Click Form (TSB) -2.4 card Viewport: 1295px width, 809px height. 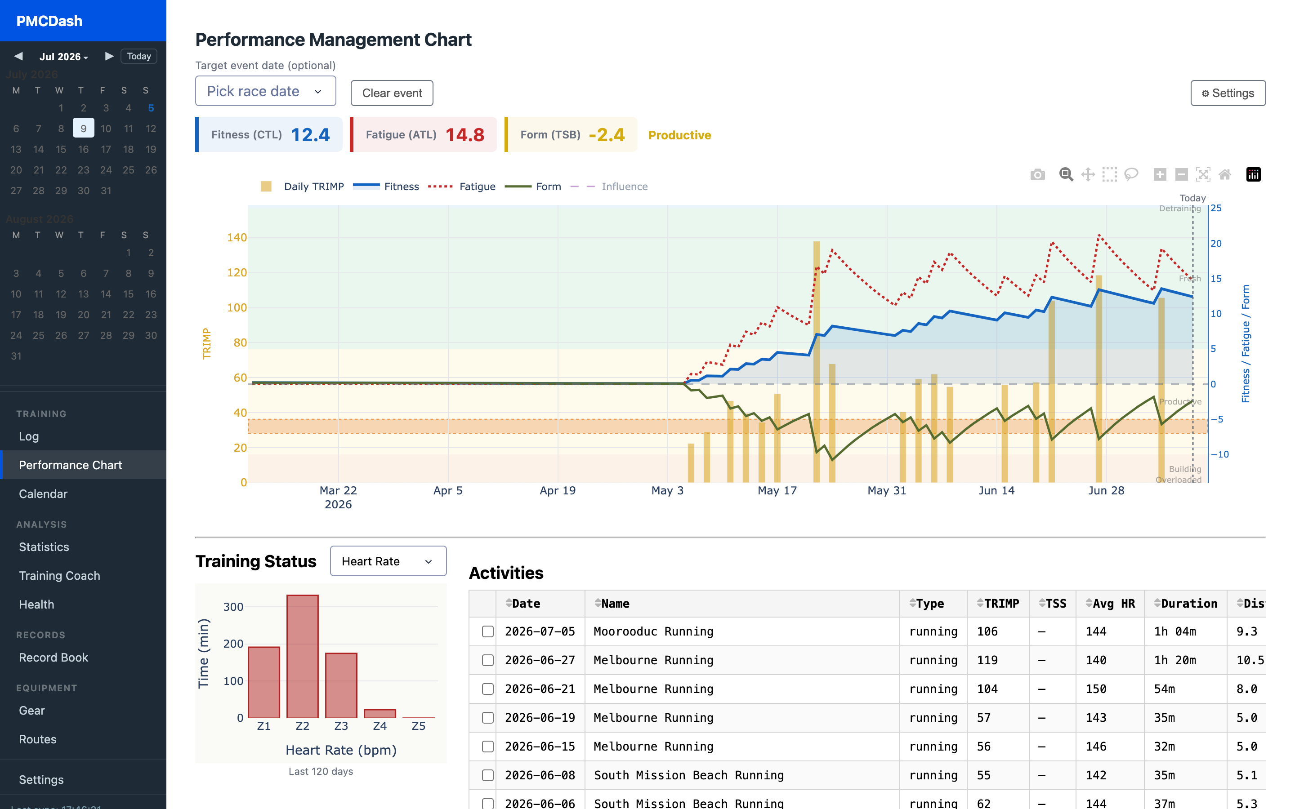coord(571,134)
